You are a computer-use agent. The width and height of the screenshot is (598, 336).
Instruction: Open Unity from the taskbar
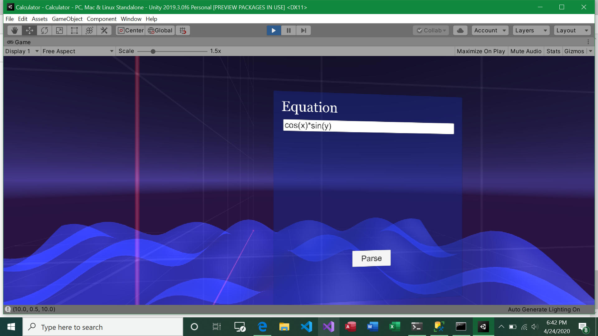(x=483, y=327)
